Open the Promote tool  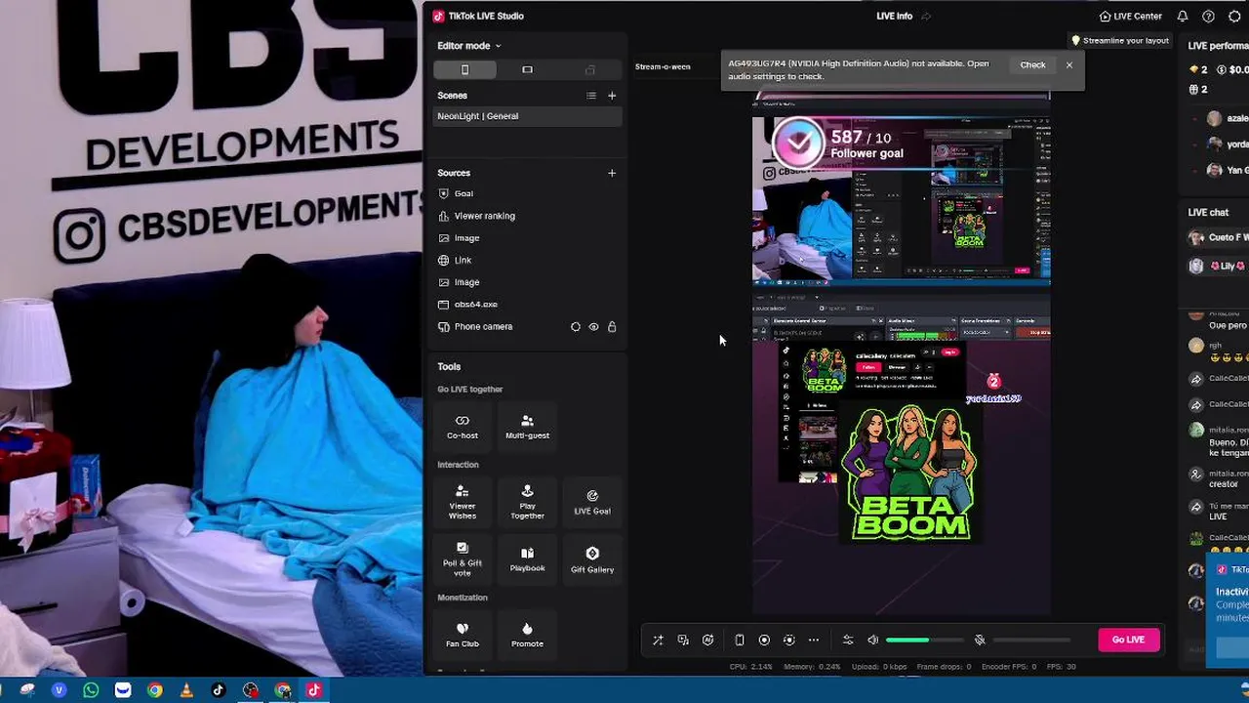(527, 635)
